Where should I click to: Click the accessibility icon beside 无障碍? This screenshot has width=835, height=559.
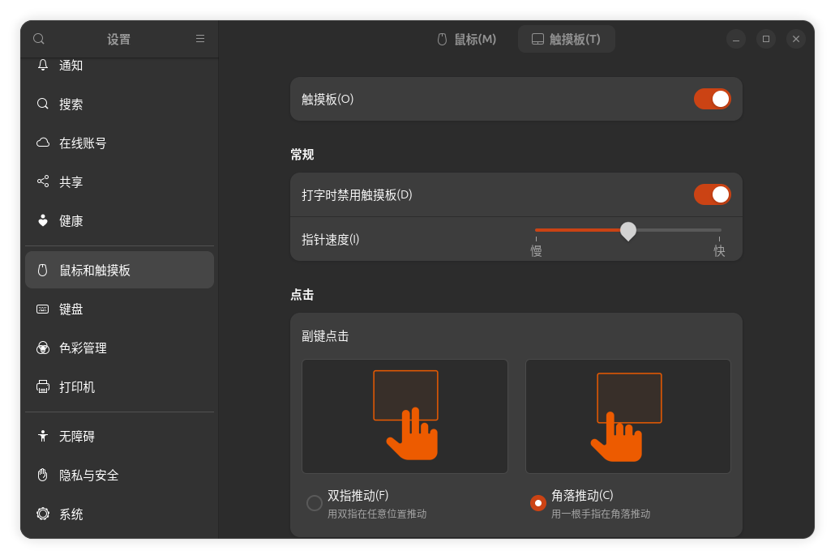pos(43,436)
